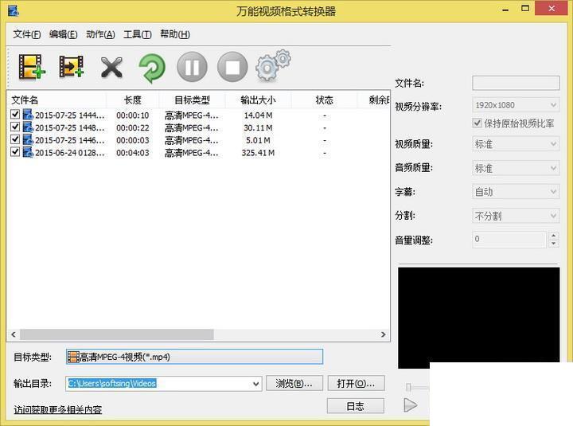Sort by 状态 column header
573x426 pixels.
[x=324, y=100]
